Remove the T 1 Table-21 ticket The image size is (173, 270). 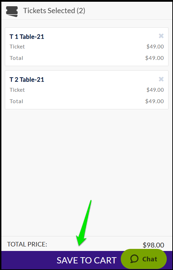point(161,36)
